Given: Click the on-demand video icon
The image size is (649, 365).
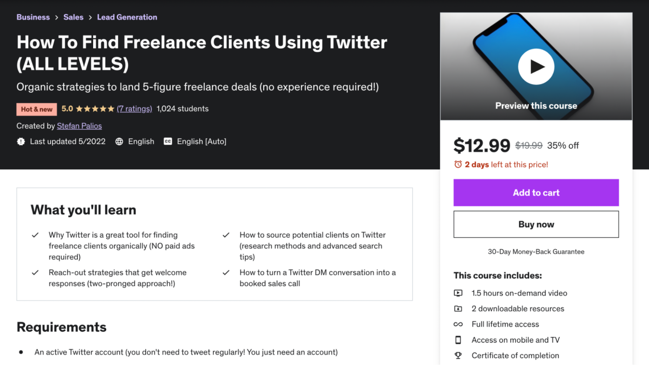Looking at the screenshot, I should pos(458,293).
